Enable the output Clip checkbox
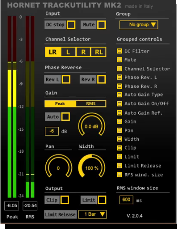This screenshot has width=177, height=230. [x=64, y=200]
